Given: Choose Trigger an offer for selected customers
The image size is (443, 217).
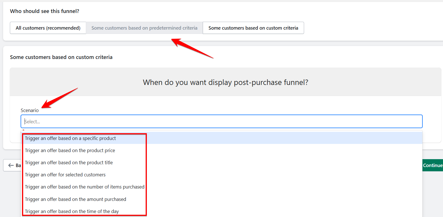Looking at the screenshot, I should 65,175.
